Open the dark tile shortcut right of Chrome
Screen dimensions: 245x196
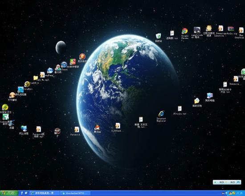(x=197, y=30)
